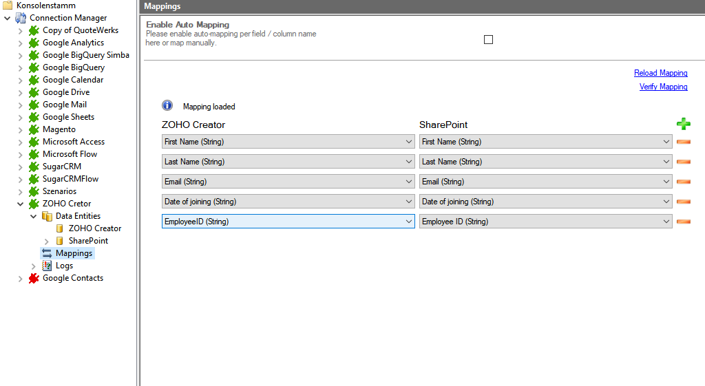Collapse the ZOHO Cretor connection node
This screenshot has width=705, height=386.
click(x=20, y=204)
